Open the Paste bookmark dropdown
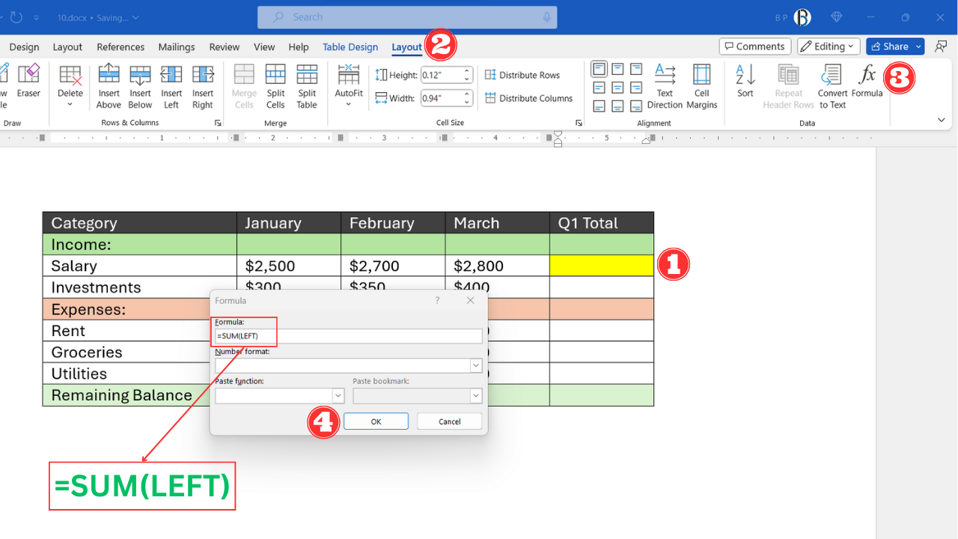958x539 pixels. tap(475, 395)
